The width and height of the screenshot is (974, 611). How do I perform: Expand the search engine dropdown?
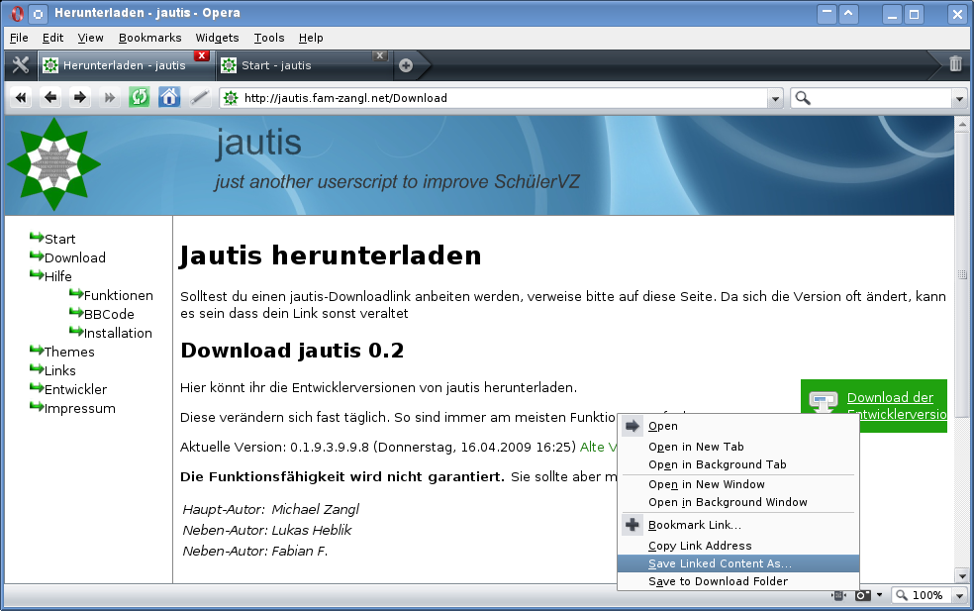(959, 98)
